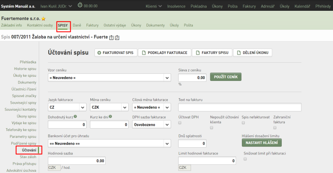Check the Spis nefakturovat checkbox
This screenshot has height=173, width=333.
pyautogui.click(x=243, y=123)
